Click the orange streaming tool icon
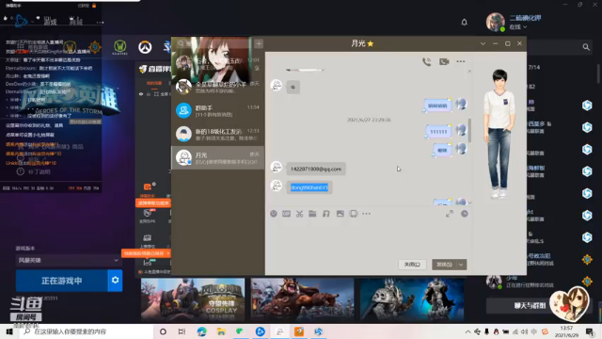Screen dimensions: 602x339 click(x=148, y=186)
